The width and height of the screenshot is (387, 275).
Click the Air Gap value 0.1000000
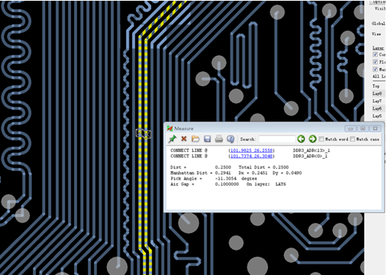tap(227, 184)
